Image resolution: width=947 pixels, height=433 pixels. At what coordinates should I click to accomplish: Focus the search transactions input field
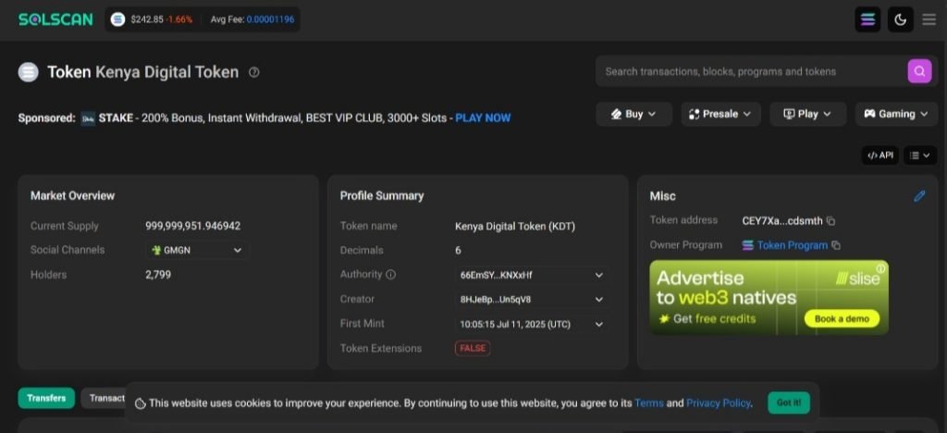tap(749, 71)
